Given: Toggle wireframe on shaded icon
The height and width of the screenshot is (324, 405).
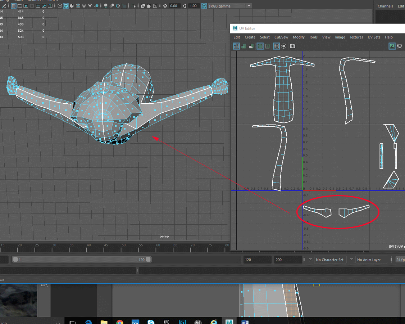Looking at the screenshot, I should 78,6.
